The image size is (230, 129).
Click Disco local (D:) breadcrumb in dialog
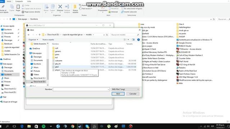coord(53,35)
